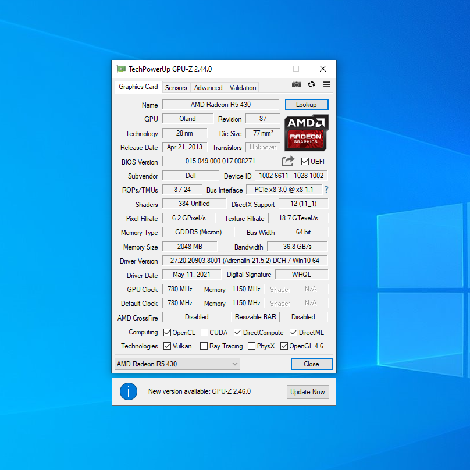
Task: Click the BIOS share/export arrow icon
Action: tap(289, 161)
